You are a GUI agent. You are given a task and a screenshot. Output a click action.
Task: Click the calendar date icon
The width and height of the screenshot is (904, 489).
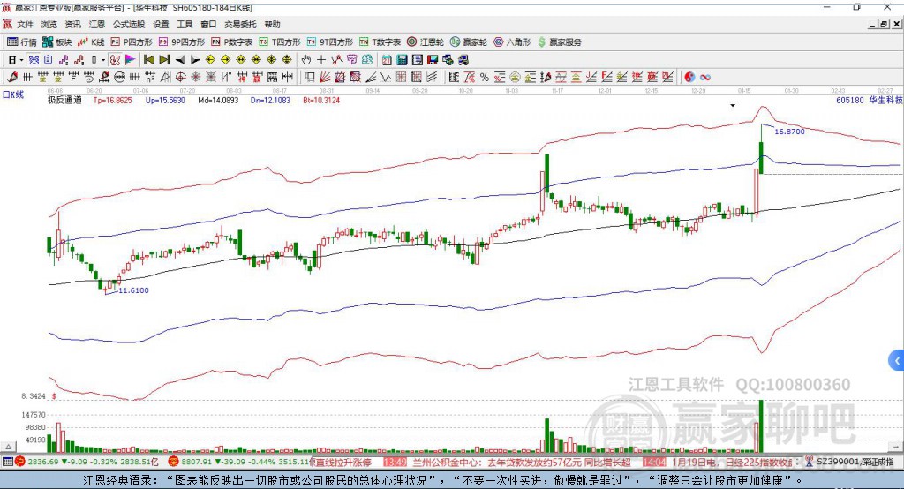pos(387,60)
